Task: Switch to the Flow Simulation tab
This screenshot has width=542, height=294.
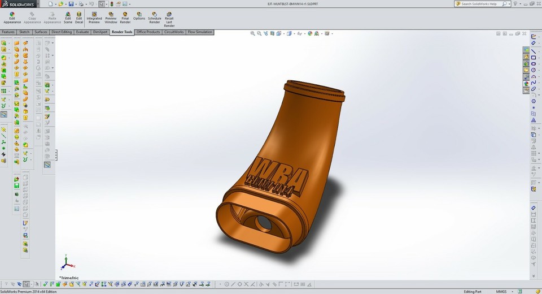Action: (200, 32)
